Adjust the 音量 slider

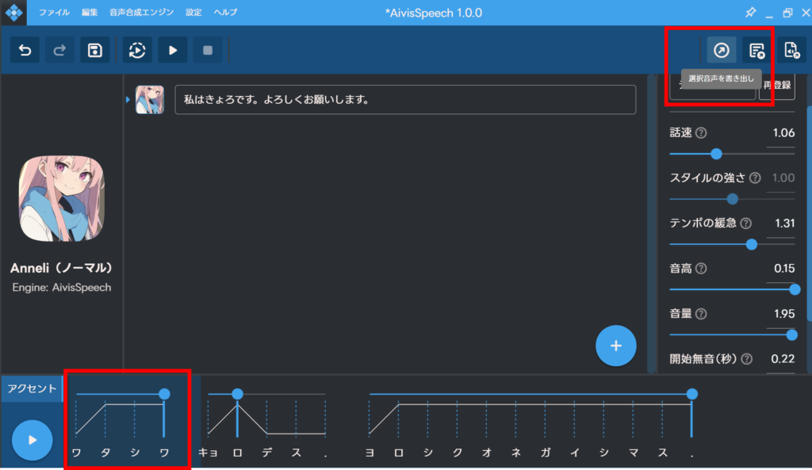[732, 335]
